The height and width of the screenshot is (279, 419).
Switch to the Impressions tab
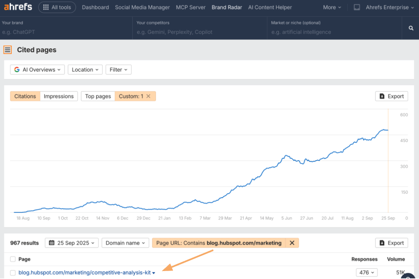click(x=59, y=96)
